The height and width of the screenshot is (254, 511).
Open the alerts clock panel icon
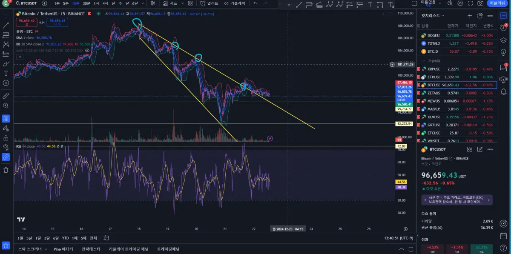click(x=503, y=27)
